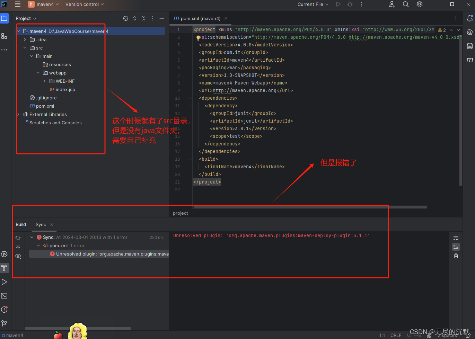This screenshot has width=475, height=339.
Task: Select the resources folder
Action: coord(57,64)
